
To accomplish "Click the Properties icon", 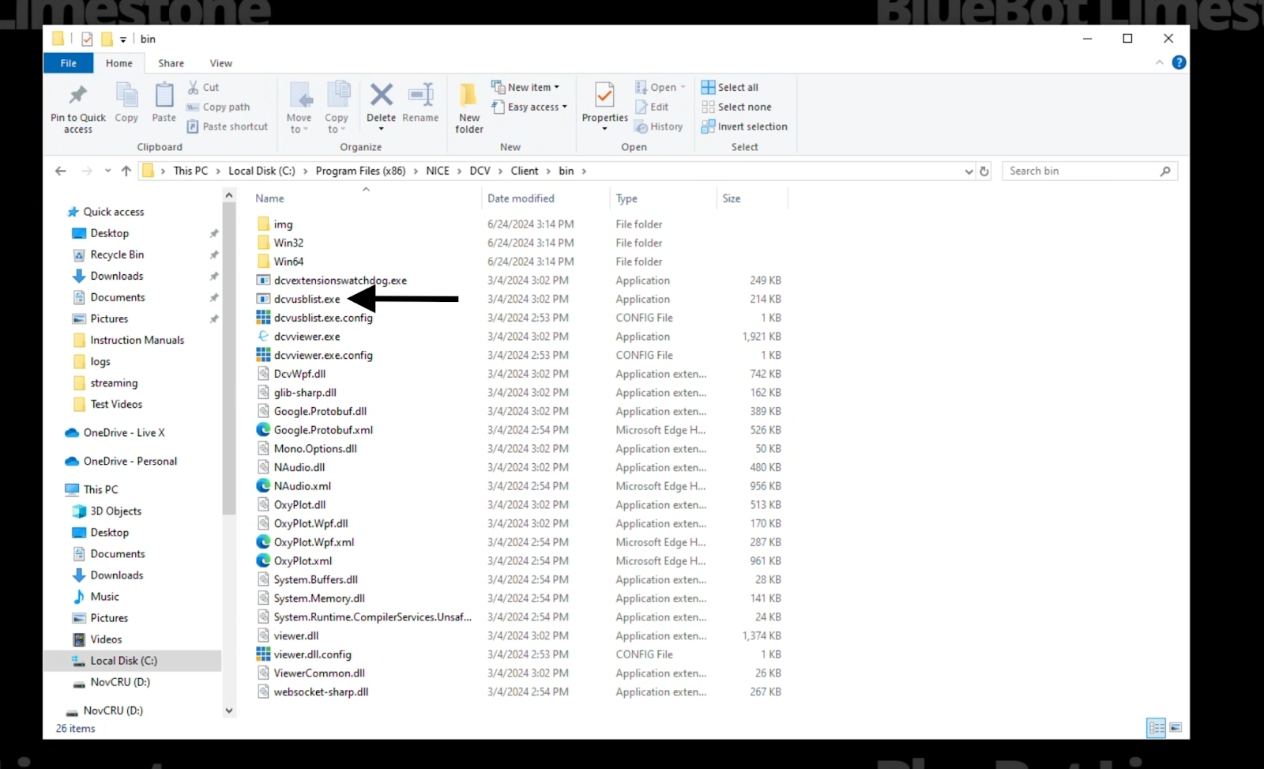I will [604, 95].
